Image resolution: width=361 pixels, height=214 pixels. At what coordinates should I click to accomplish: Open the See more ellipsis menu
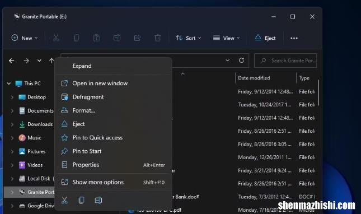tap(294, 38)
